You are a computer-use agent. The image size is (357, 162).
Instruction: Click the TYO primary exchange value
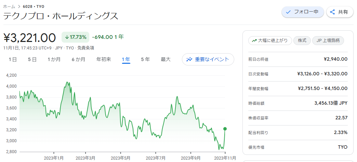click(x=343, y=147)
